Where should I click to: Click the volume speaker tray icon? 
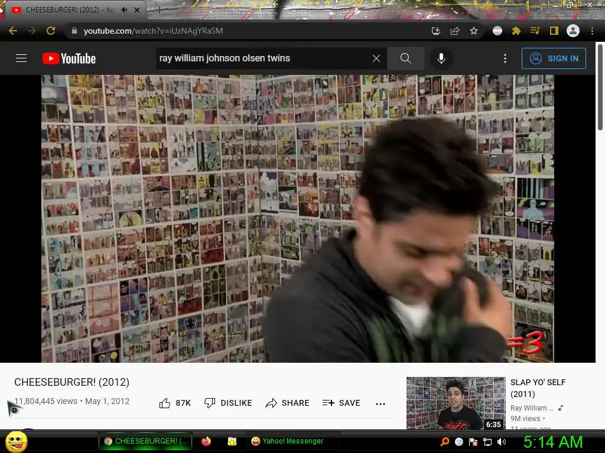[502, 442]
